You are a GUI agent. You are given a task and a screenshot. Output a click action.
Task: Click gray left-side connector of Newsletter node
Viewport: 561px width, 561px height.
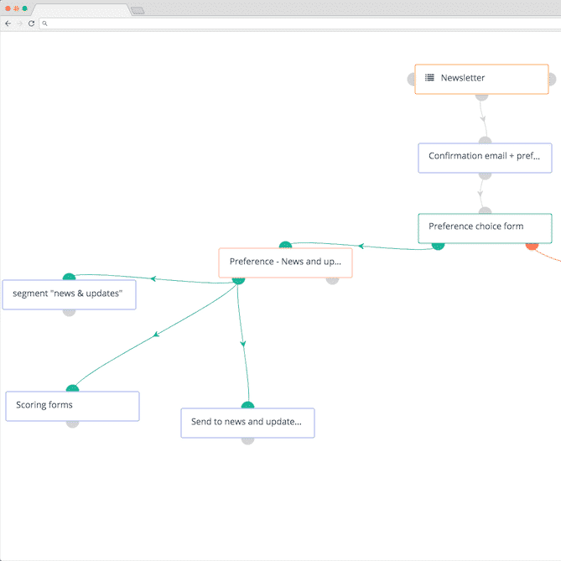pyautogui.click(x=412, y=80)
